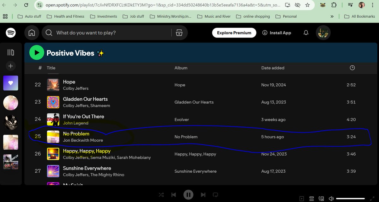The height and width of the screenshot is (202, 379).
Task: Click the search magnifier icon
Action: (49, 33)
